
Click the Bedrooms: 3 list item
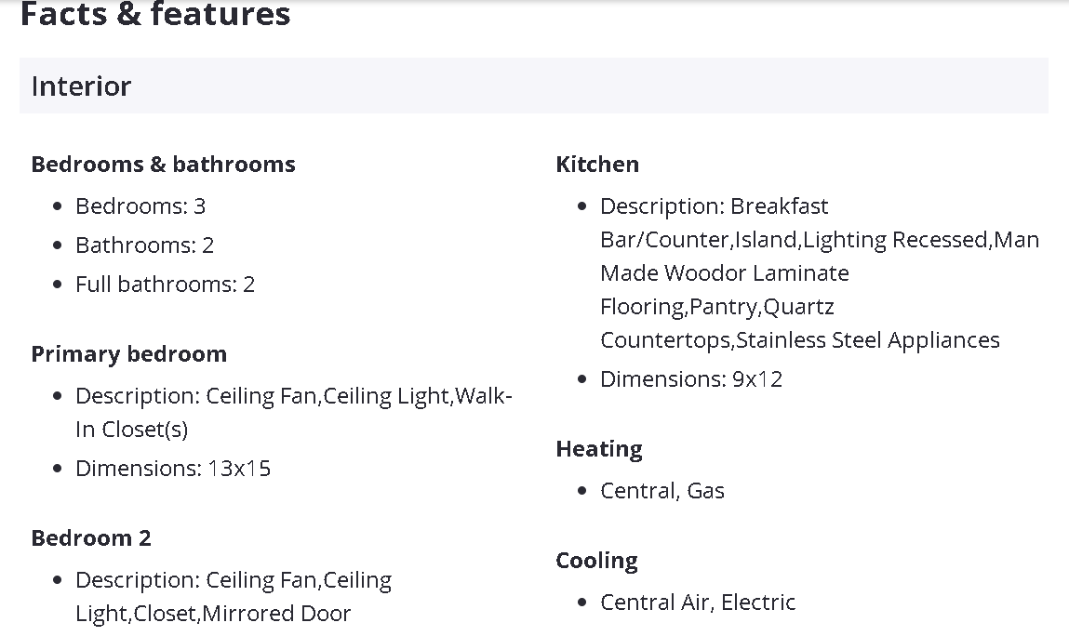pyautogui.click(x=140, y=205)
